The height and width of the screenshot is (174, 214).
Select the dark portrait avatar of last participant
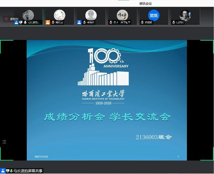pyautogui.click(x=185, y=15)
